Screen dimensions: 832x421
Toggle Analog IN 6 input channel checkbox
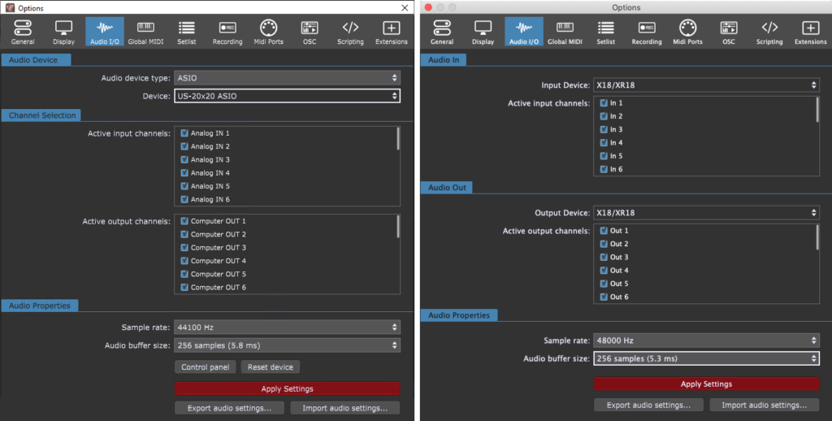click(x=184, y=200)
